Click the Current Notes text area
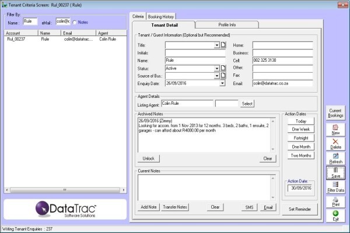Viewport: 350px width, 233px height. [x=204, y=188]
